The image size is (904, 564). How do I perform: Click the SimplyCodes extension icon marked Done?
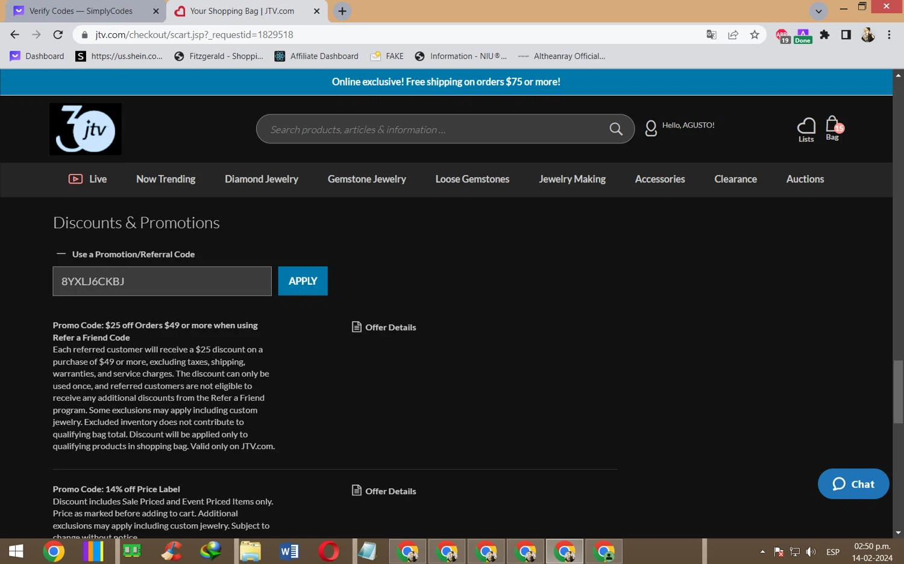(803, 36)
